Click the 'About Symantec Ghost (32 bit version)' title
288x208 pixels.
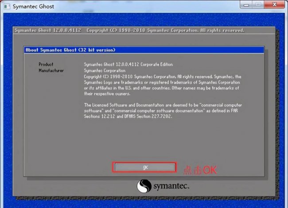coord(70,50)
